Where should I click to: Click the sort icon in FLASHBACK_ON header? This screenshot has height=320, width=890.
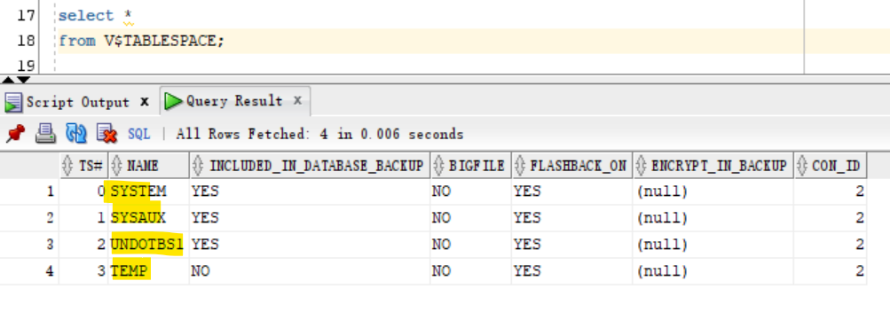point(520,166)
